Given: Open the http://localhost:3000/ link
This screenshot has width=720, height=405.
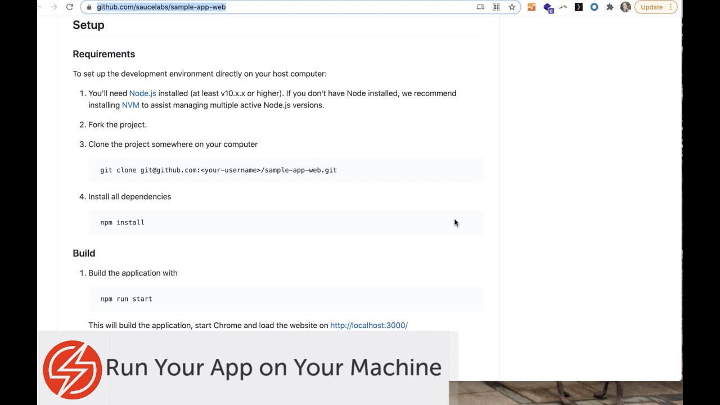Looking at the screenshot, I should pos(369,325).
